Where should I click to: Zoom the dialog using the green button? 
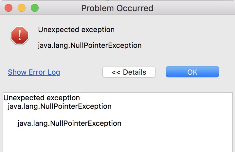(35, 8)
